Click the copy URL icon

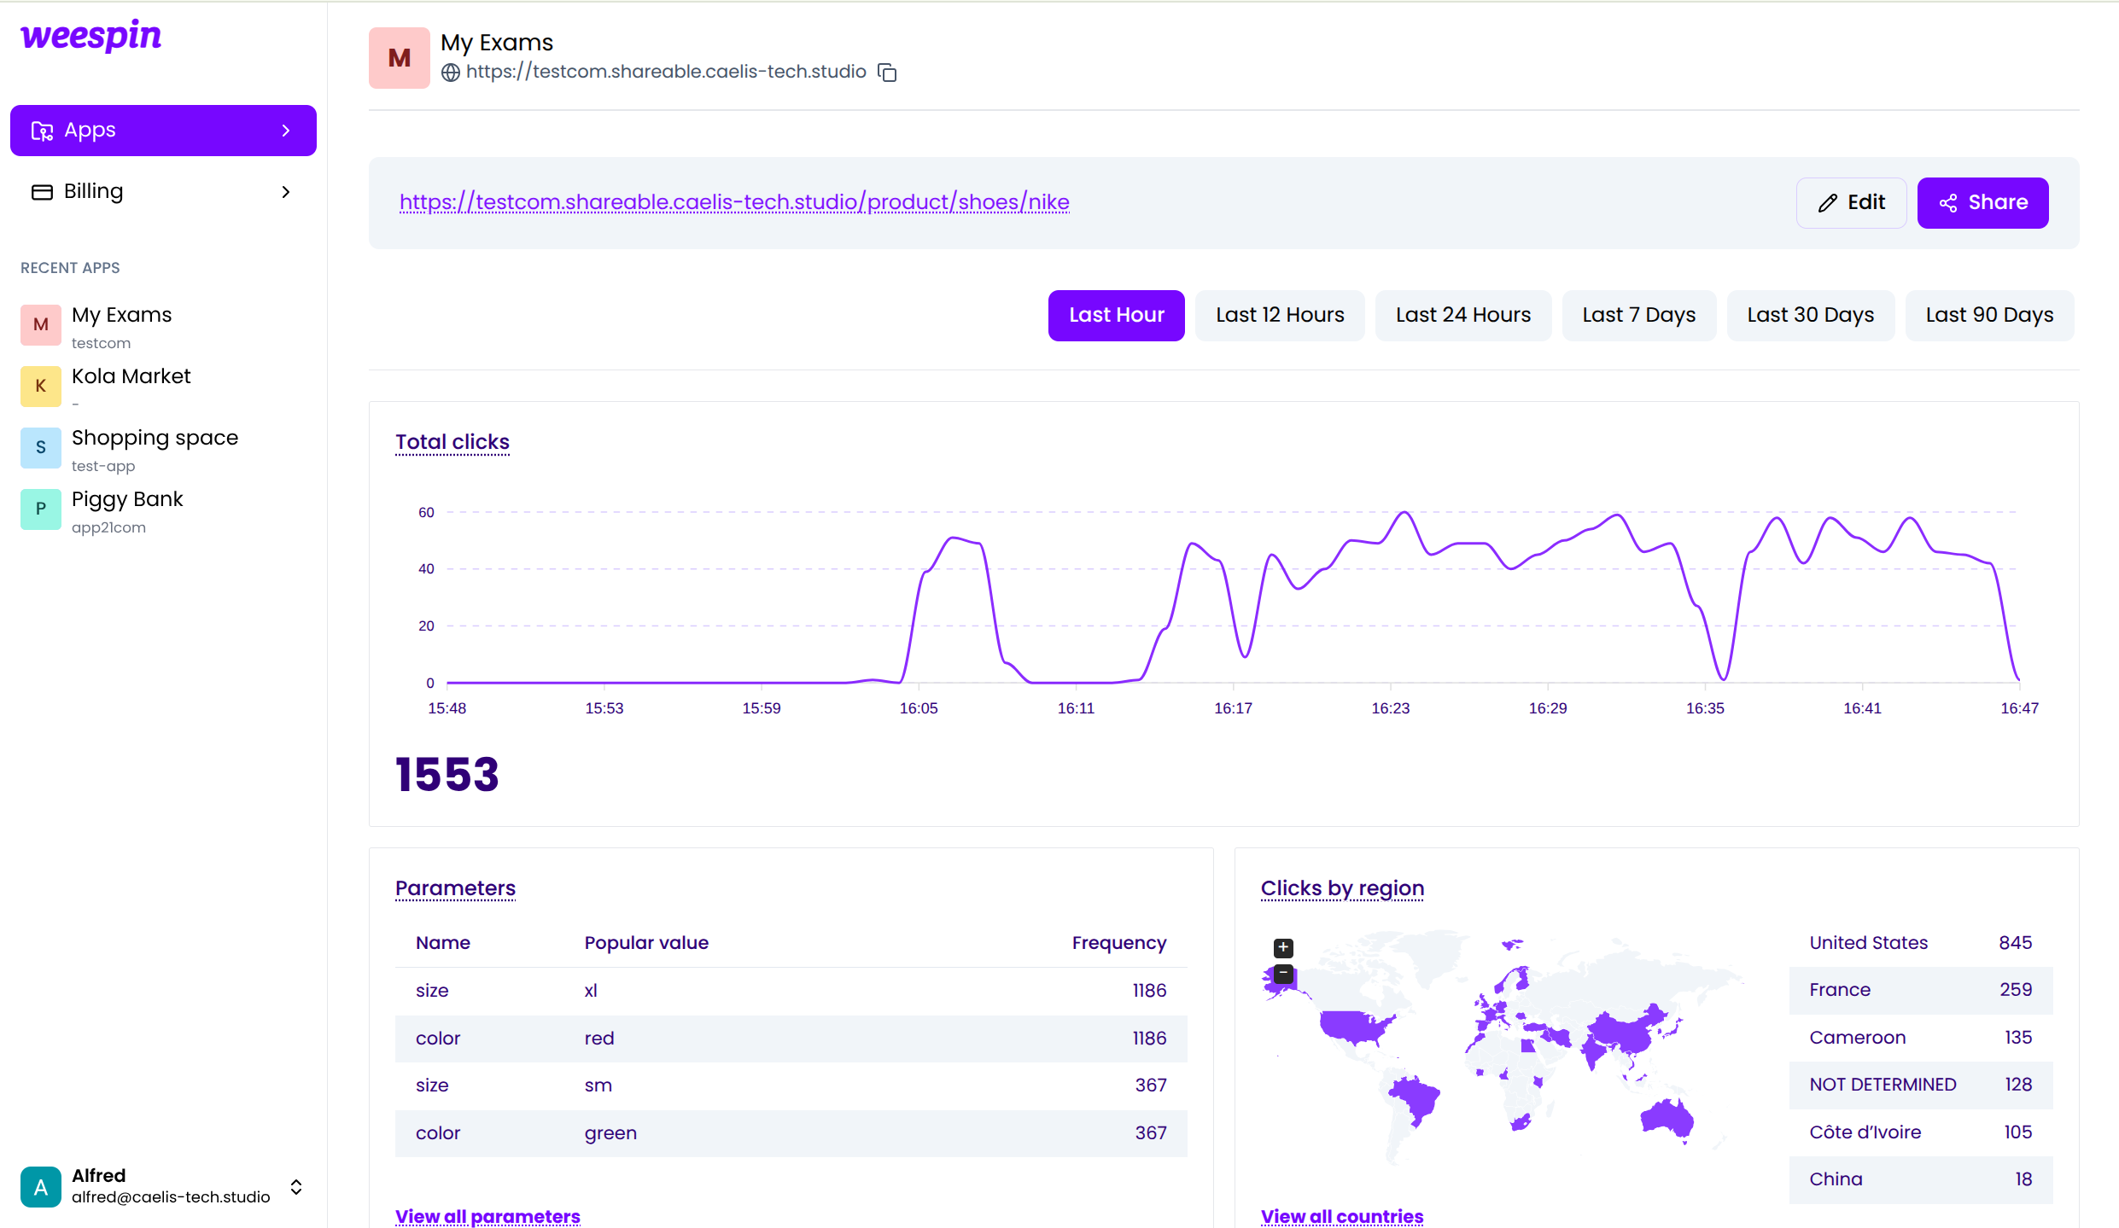pyautogui.click(x=888, y=73)
